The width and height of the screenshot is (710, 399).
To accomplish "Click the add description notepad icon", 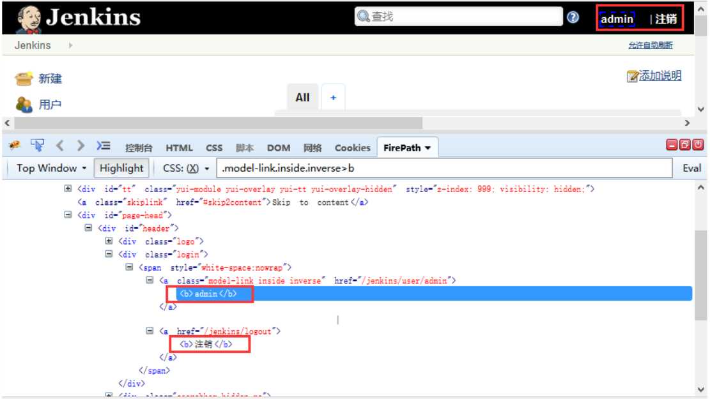I will coord(632,76).
